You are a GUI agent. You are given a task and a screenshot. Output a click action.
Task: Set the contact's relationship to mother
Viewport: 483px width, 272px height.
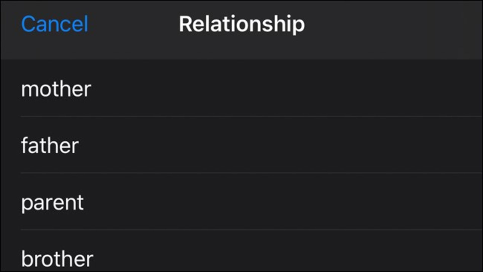click(242, 88)
